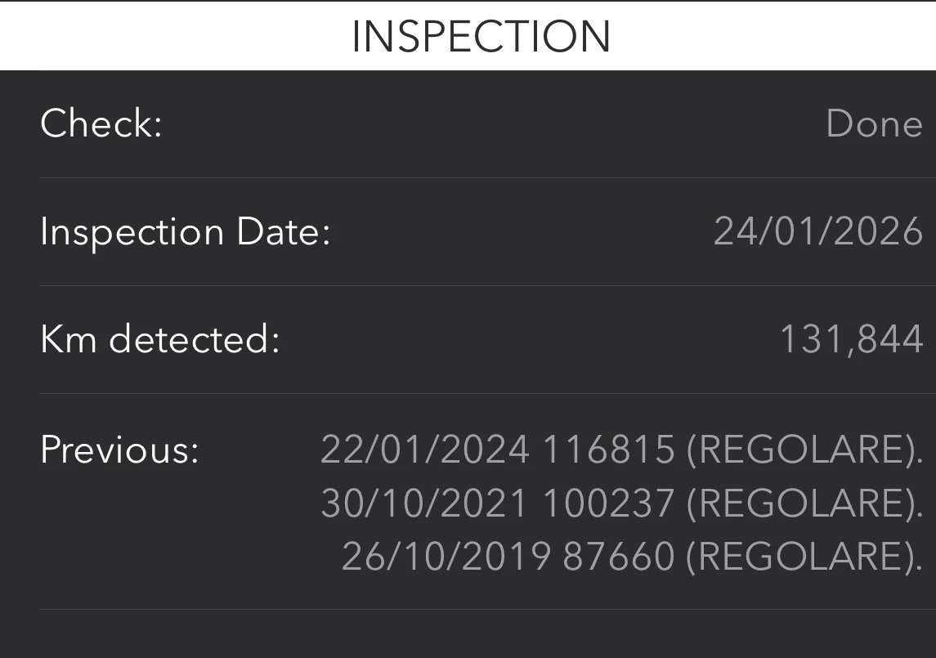
Task: Select the Inspection Date: label
Action: (x=185, y=232)
